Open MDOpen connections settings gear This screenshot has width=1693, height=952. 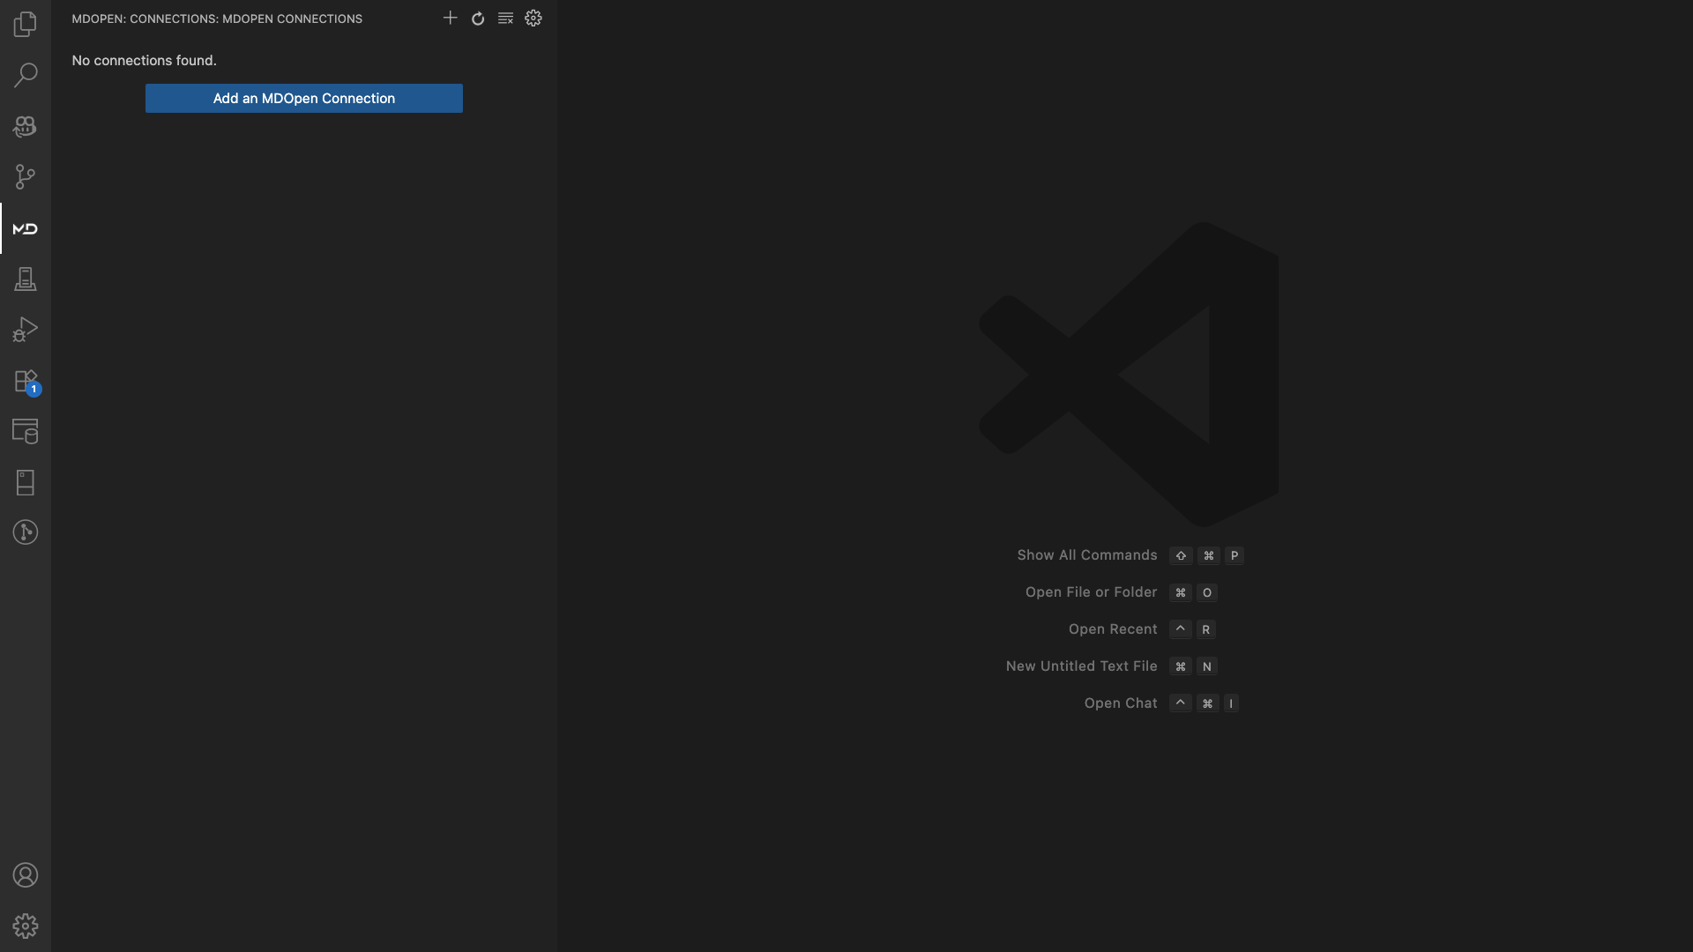point(533,19)
